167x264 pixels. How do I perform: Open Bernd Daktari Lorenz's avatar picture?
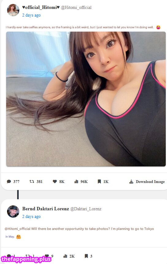click(13, 212)
